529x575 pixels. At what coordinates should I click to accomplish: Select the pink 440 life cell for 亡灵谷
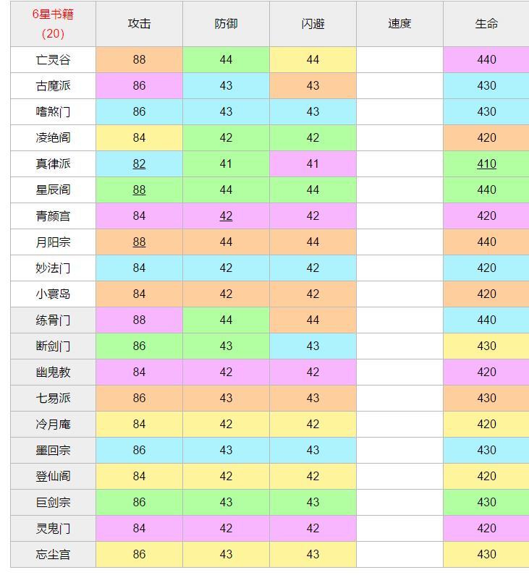point(486,60)
